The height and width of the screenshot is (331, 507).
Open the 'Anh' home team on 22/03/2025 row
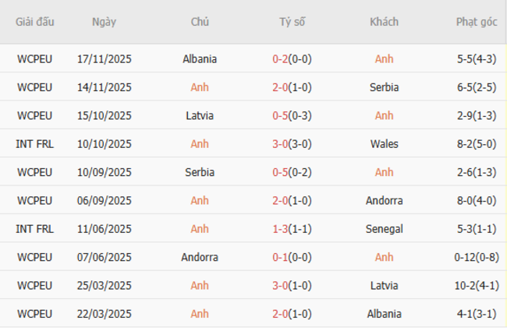(x=200, y=314)
